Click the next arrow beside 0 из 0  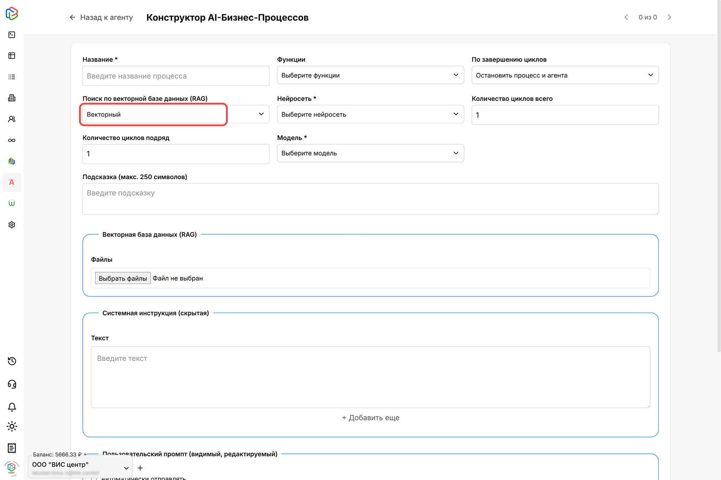pos(669,17)
